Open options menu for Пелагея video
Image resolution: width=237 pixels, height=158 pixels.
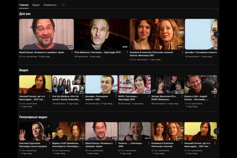point(149,143)
